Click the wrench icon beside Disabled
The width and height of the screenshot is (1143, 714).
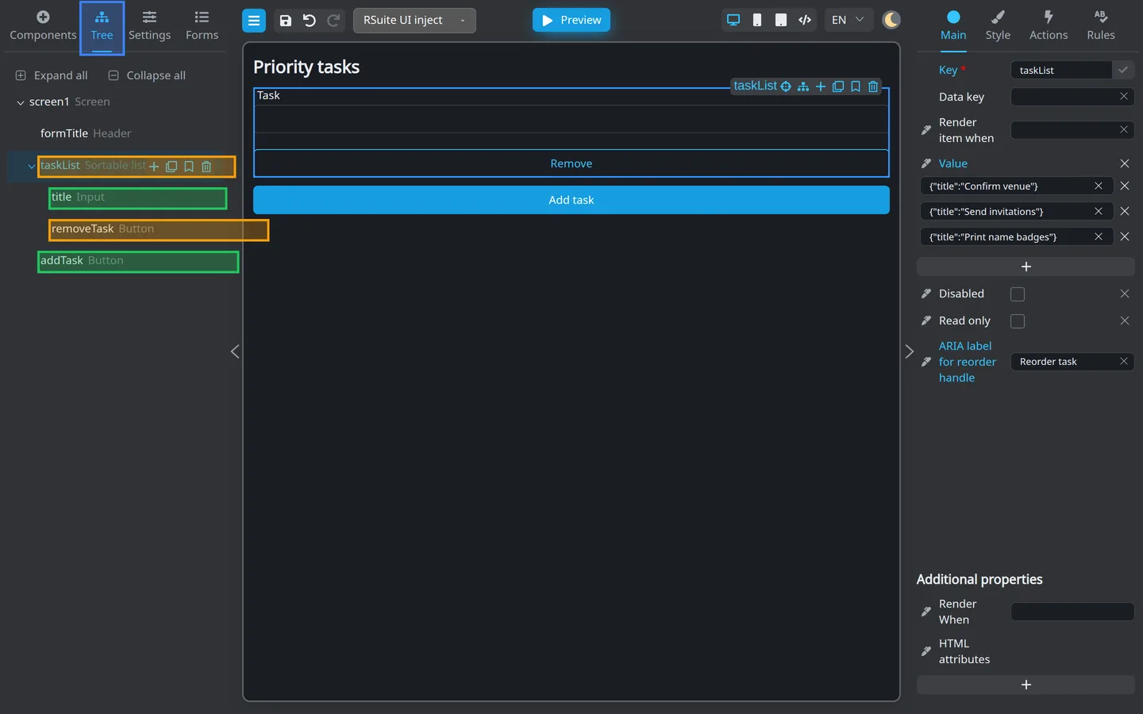pyautogui.click(x=926, y=294)
